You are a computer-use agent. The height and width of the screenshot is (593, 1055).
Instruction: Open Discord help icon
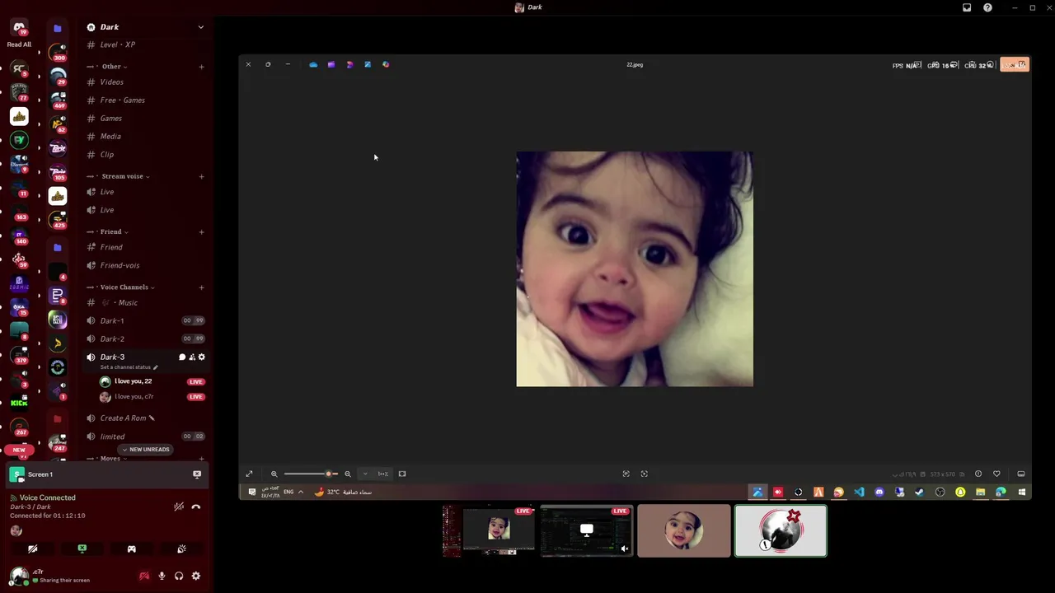987,7
